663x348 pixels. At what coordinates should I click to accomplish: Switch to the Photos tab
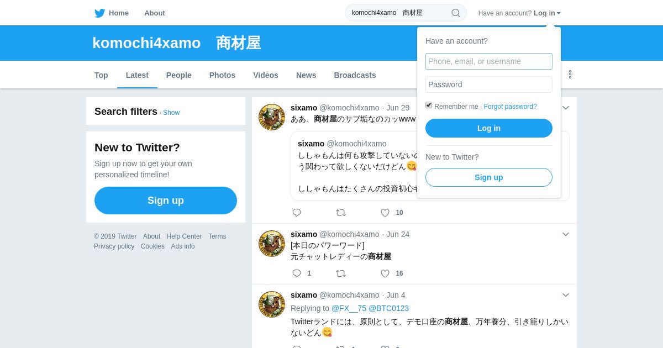click(x=222, y=75)
